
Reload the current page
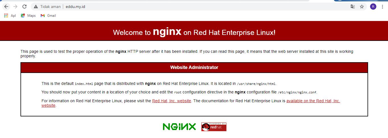point(24,7)
